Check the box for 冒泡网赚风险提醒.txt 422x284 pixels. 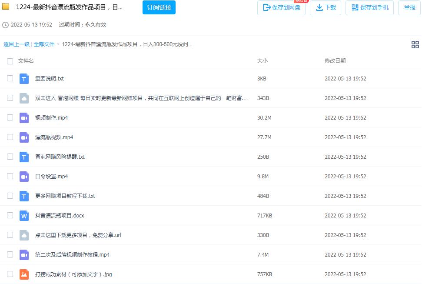point(10,157)
